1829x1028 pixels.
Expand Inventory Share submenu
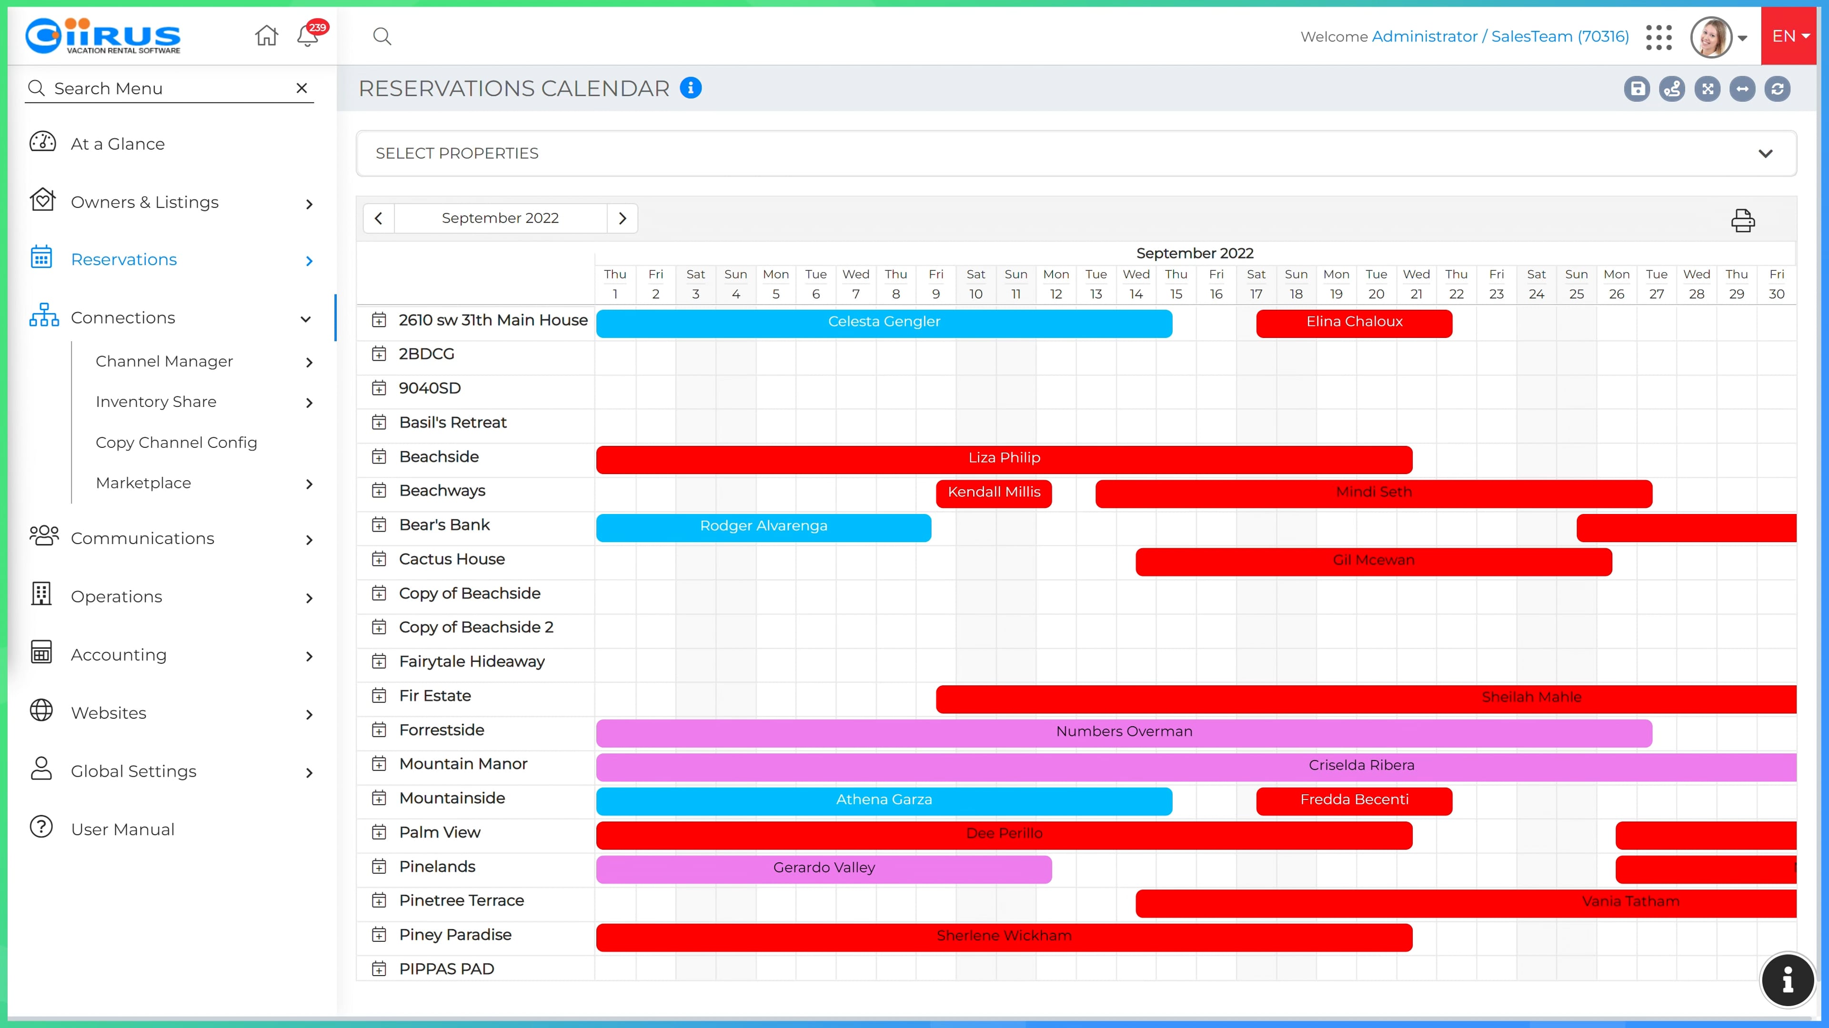[204, 402]
